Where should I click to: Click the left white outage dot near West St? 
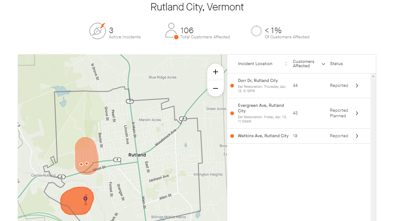point(81,164)
